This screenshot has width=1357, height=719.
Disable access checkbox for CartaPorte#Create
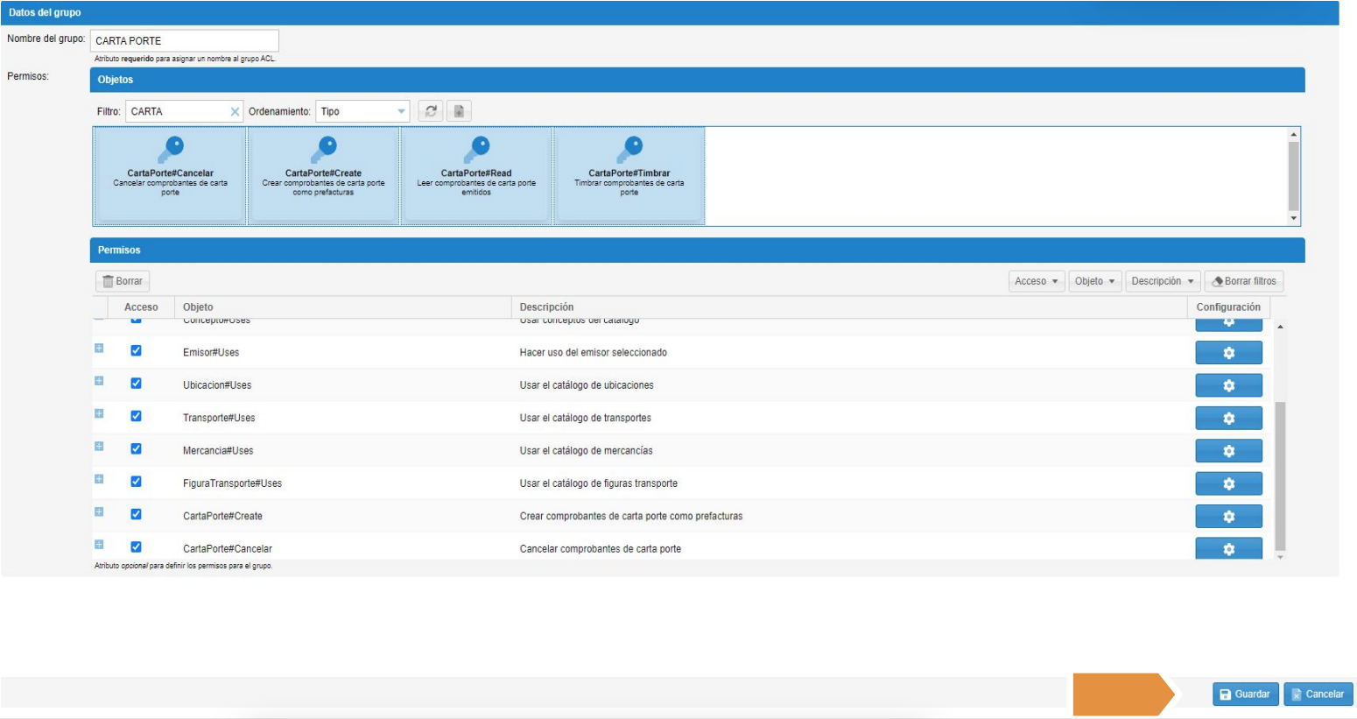point(136,514)
